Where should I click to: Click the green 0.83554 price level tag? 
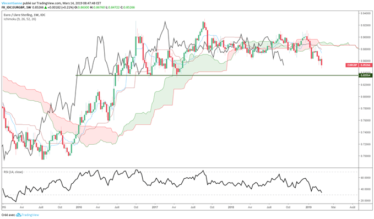coord(365,75)
